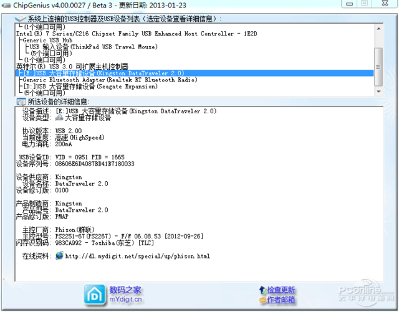
Task: Click device list scrollbar down arrow
Action: coord(378,92)
